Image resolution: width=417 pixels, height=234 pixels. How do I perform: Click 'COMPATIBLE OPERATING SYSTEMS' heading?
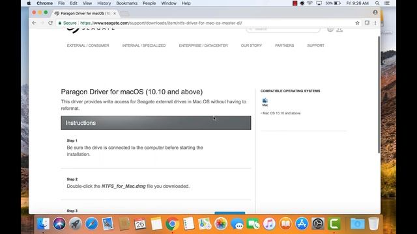click(290, 91)
